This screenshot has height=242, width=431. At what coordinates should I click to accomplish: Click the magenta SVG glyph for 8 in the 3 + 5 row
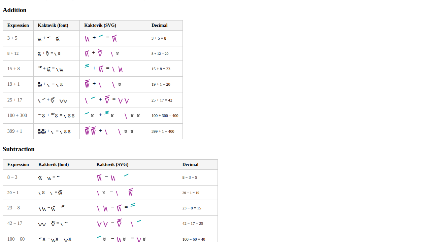[x=114, y=38]
